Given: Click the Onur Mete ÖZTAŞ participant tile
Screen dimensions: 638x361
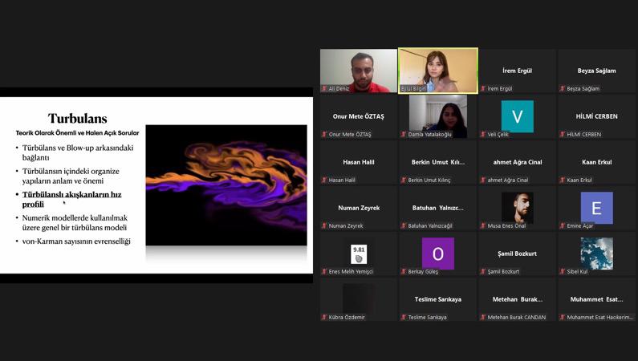Looking at the screenshot, I should click(359, 116).
